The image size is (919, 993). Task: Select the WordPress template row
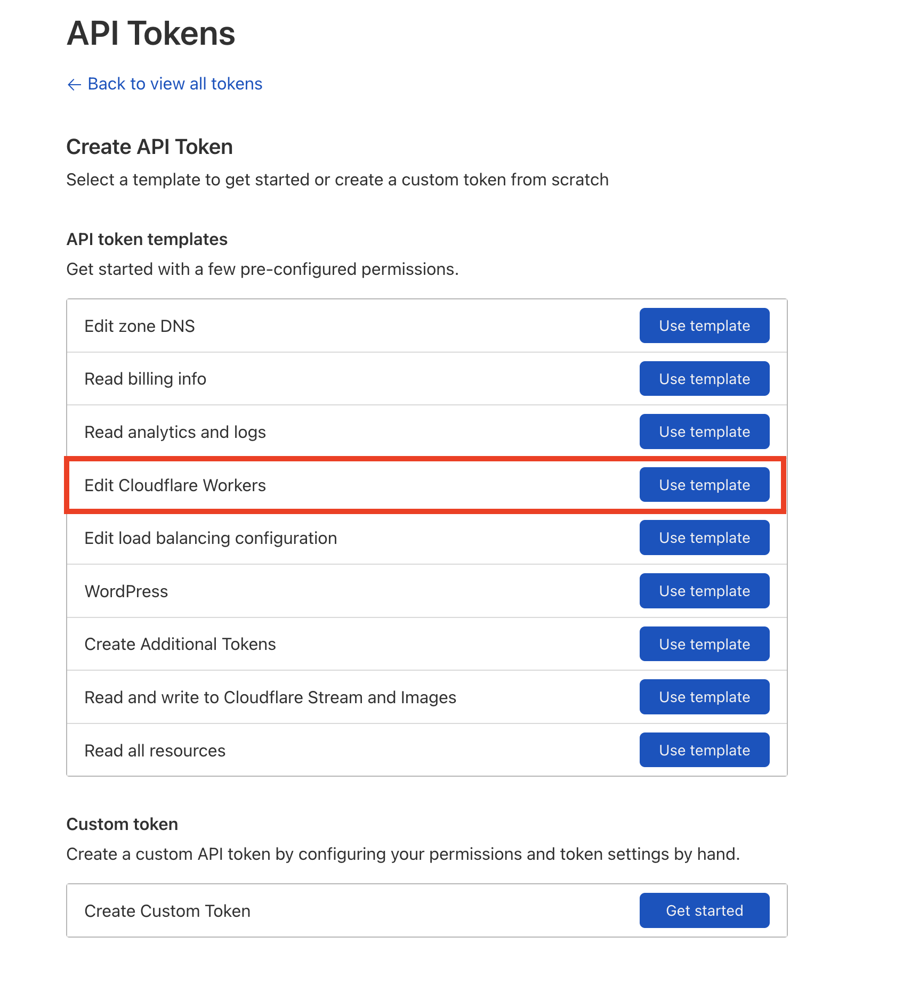[x=126, y=591]
